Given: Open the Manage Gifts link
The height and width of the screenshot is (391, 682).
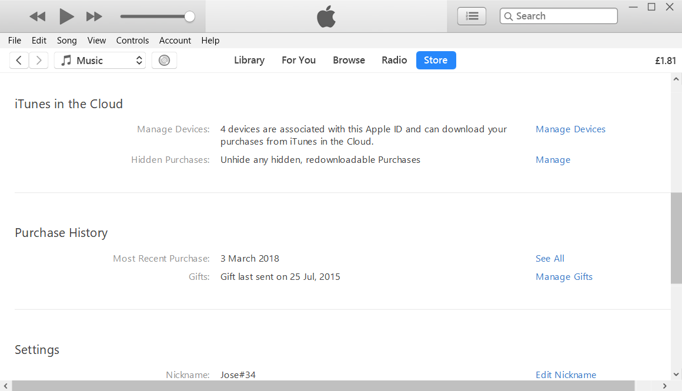Looking at the screenshot, I should pos(564,276).
